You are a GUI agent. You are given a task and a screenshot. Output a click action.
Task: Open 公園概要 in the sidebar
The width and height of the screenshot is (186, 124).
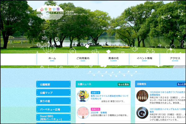point(53,85)
